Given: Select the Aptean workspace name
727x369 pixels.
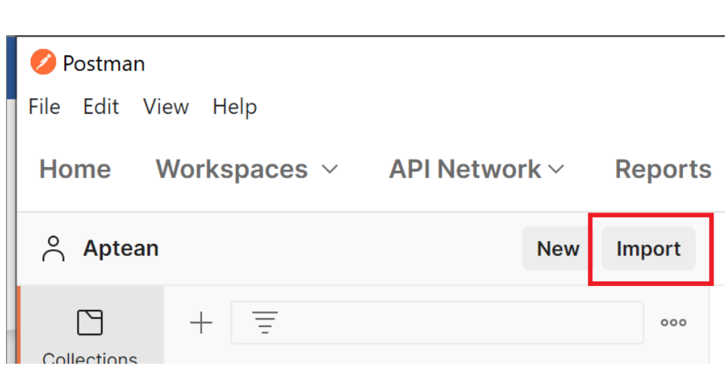Looking at the screenshot, I should tap(121, 248).
